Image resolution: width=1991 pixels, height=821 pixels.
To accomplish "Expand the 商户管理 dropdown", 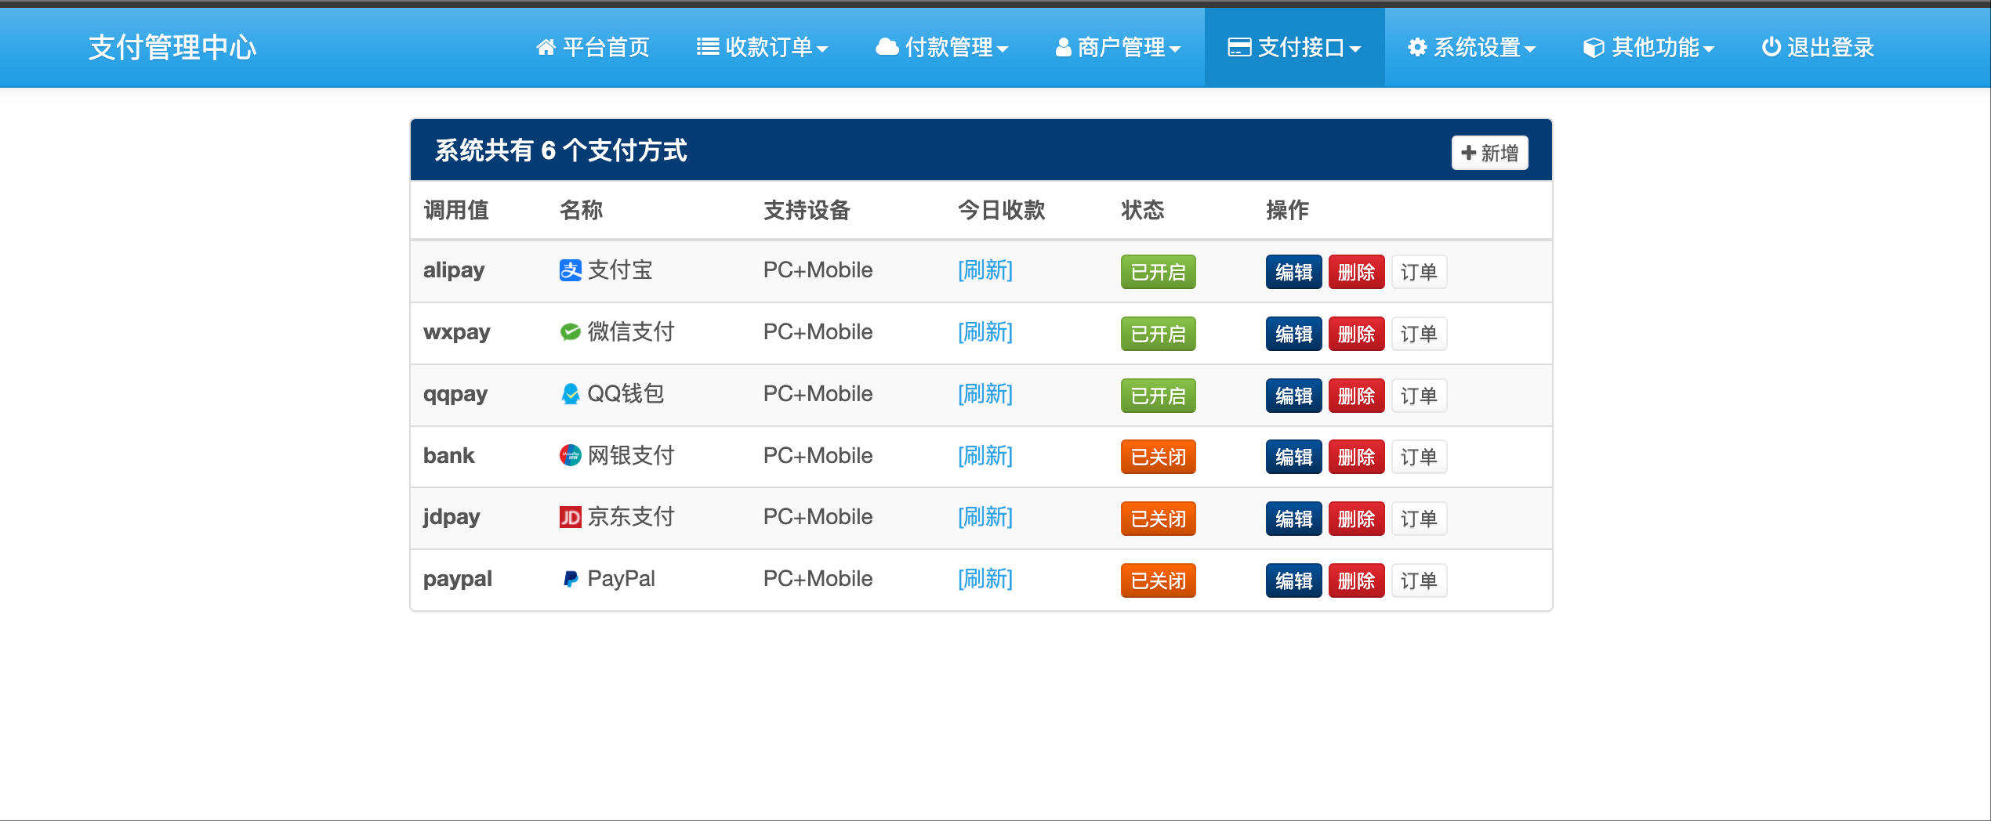I will 1118,48.
